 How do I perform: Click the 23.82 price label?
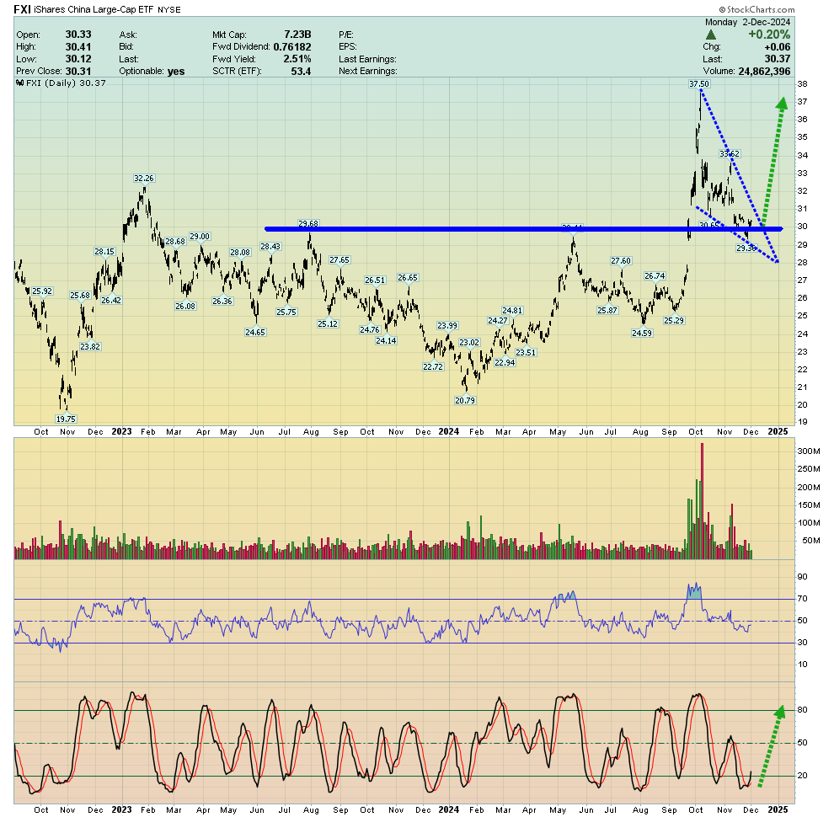pyautogui.click(x=90, y=346)
